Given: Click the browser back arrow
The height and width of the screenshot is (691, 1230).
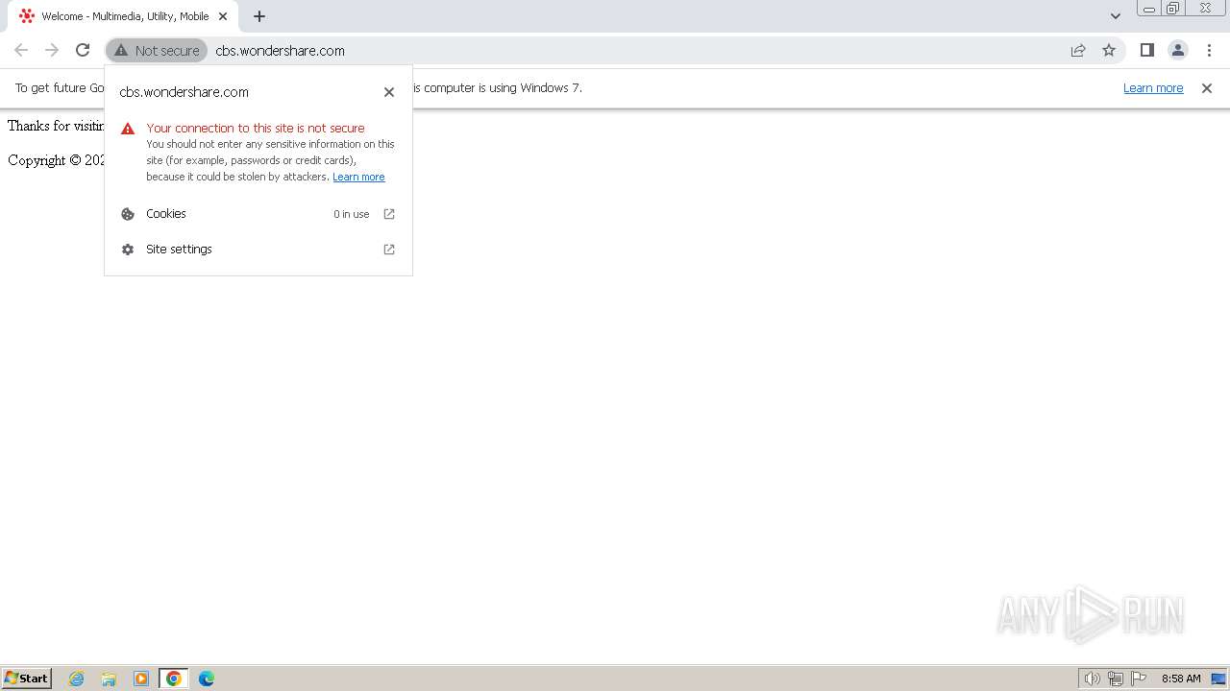Looking at the screenshot, I should click(21, 50).
